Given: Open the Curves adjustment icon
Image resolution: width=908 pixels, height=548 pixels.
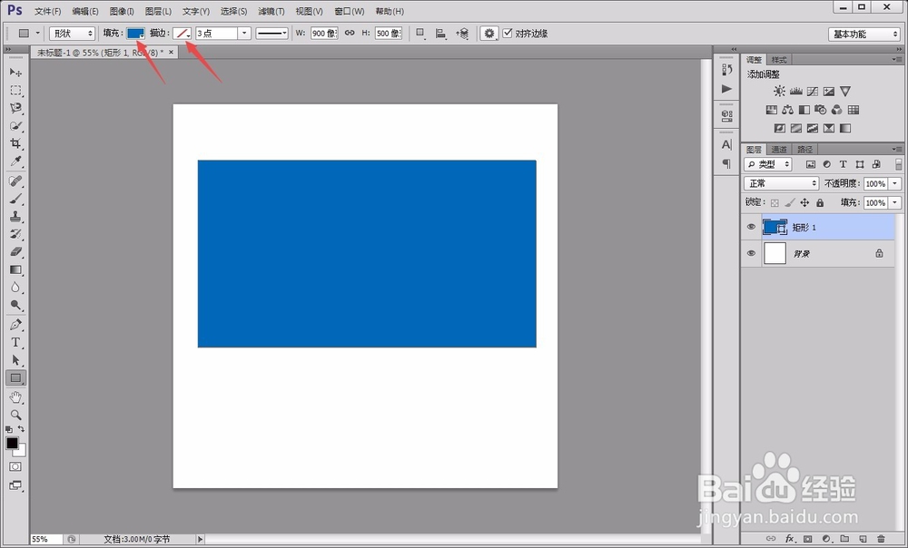Looking at the screenshot, I should 813,91.
